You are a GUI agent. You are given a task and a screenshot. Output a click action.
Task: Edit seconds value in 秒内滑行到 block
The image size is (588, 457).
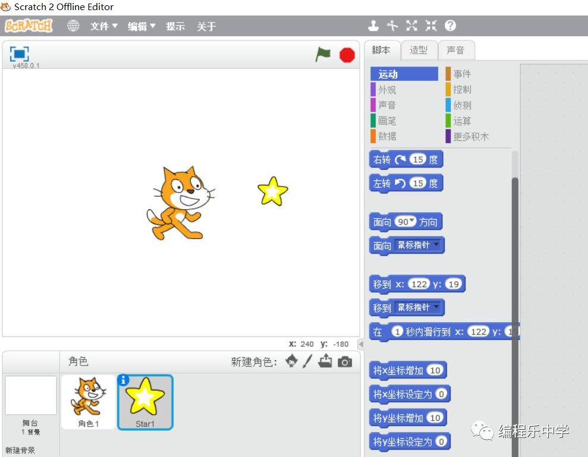(x=397, y=332)
